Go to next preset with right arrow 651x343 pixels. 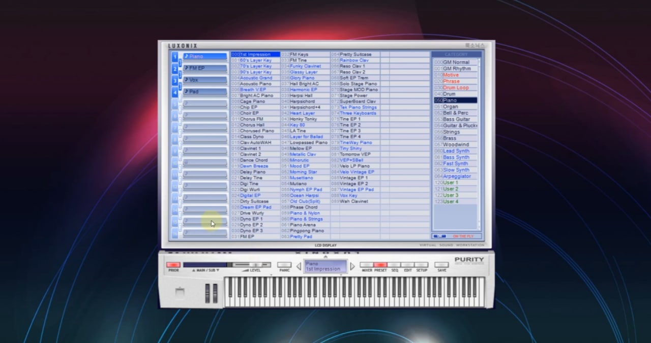click(352, 266)
